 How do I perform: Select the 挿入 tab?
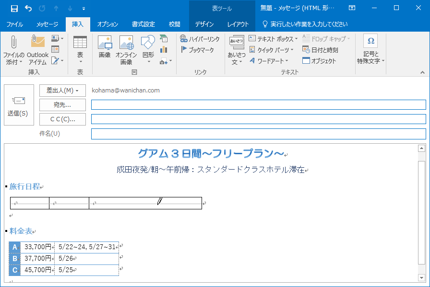click(78, 24)
